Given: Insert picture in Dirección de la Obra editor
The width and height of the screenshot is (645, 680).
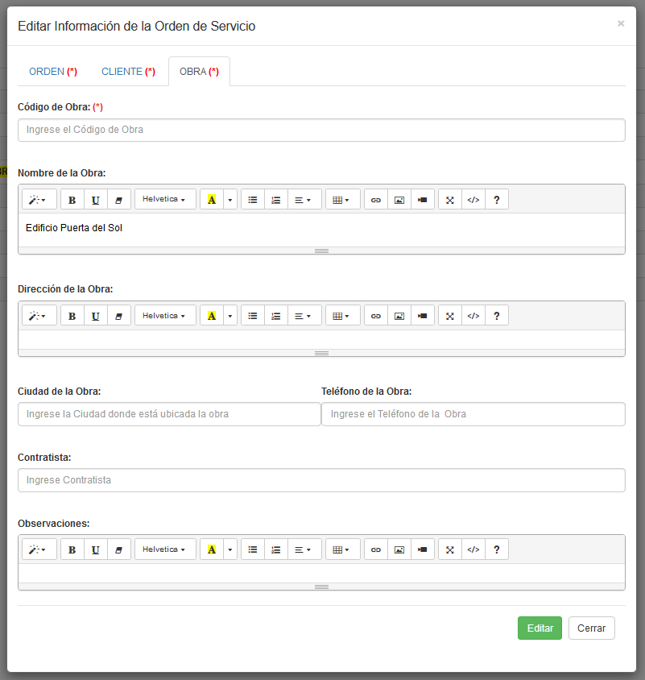Looking at the screenshot, I should coord(399,316).
